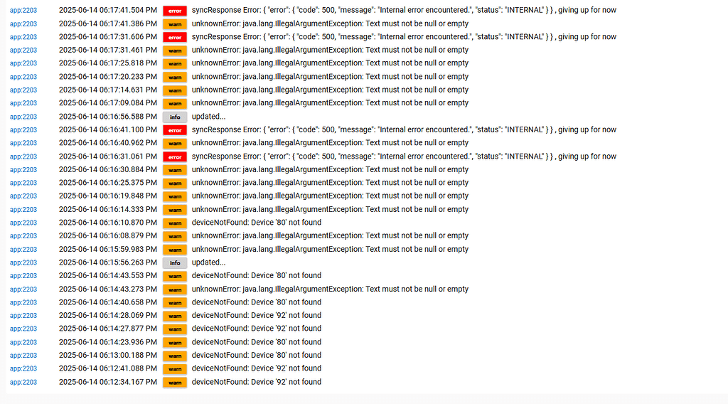Select the syncResponse Error message at 06:17:41.504
The width and height of the screenshot is (728, 404).
403,10
